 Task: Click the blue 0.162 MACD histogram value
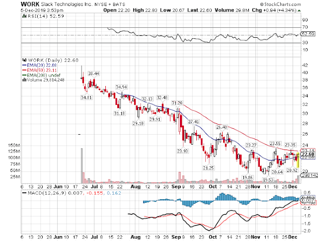(x=114, y=193)
